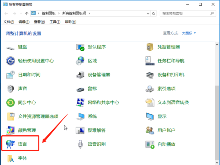
Task: Click the control panel icon in address bar
Action: [33, 13]
